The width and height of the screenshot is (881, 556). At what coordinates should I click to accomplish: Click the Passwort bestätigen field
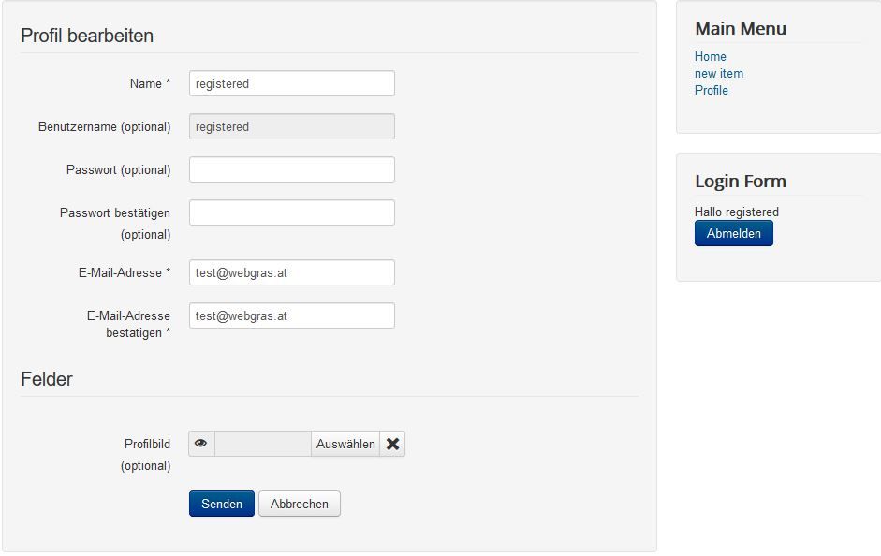[291, 212]
